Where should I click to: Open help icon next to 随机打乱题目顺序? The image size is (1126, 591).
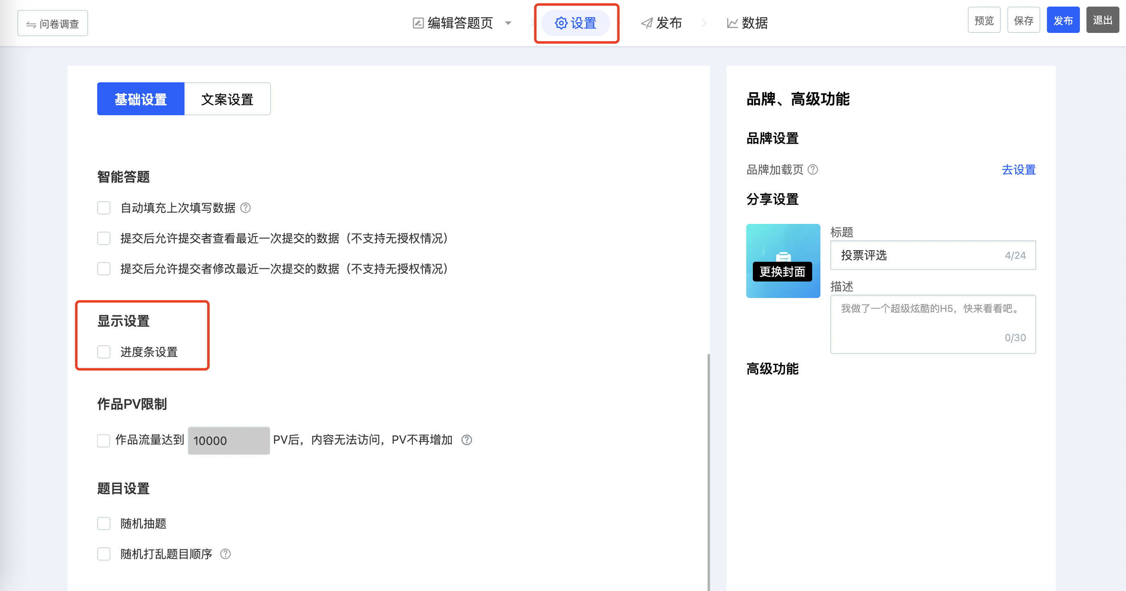tap(226, 554)
